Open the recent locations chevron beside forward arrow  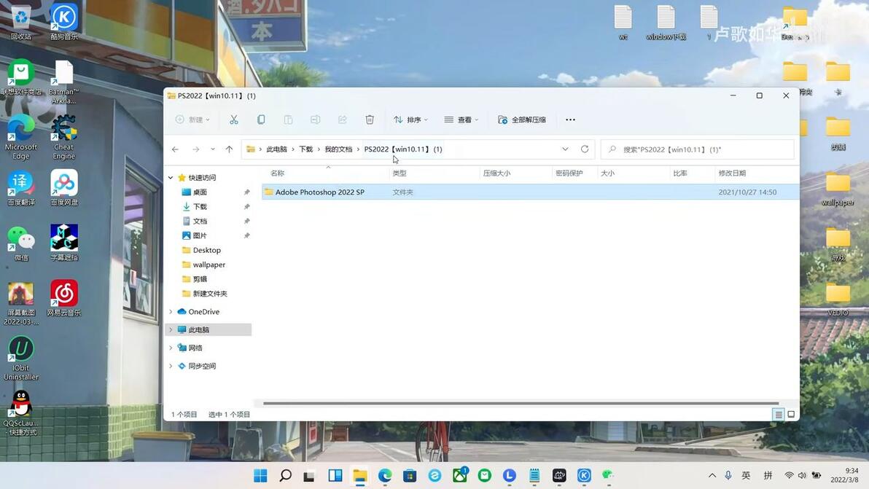(213, 149)
